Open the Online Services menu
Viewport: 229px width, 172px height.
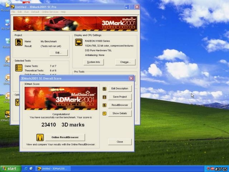(50, 12)
